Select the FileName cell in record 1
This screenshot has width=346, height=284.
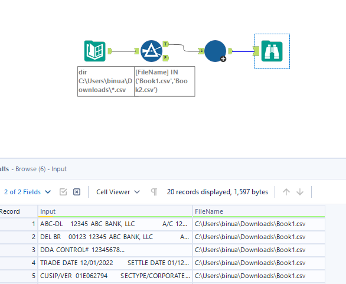click(x=259, y=224)
